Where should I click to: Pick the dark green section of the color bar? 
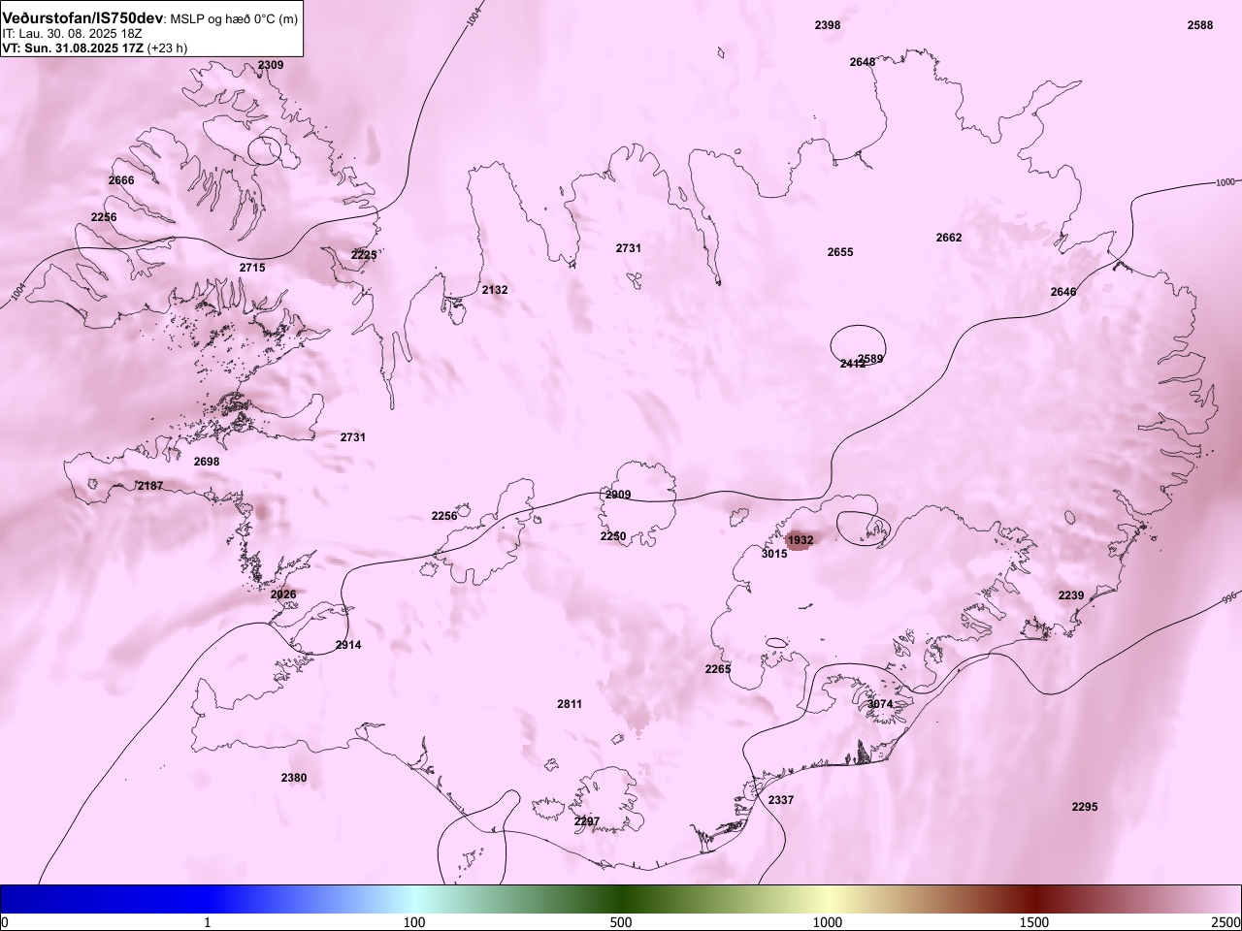click(x=621, y=899)
